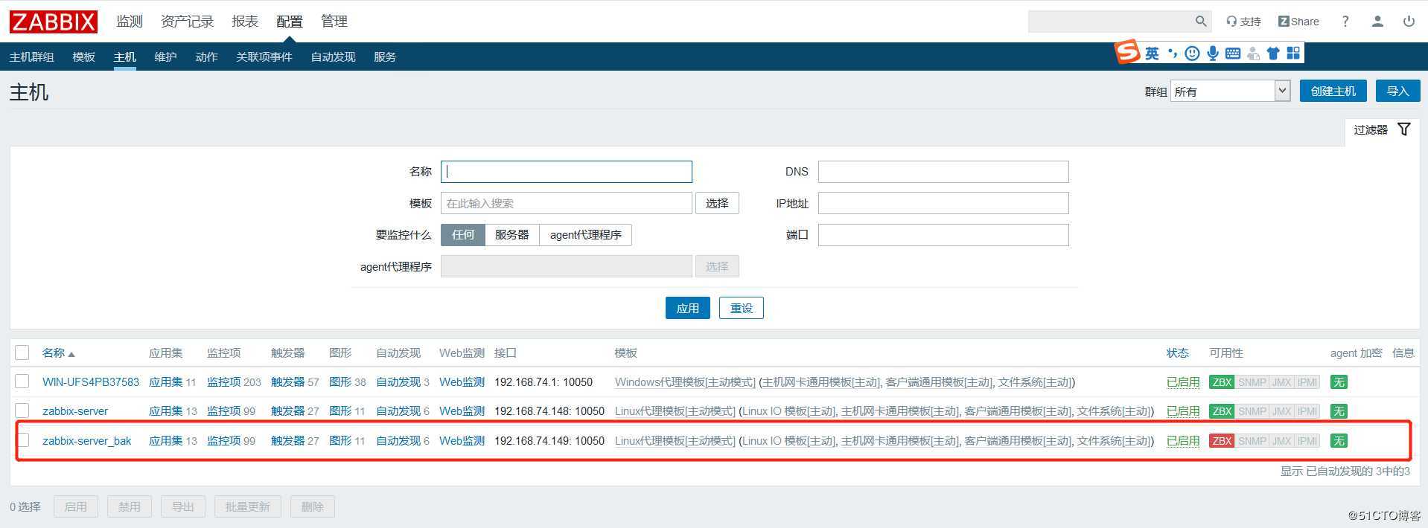Open the 群组 dropdown showing 所有

click(1230, 91)
